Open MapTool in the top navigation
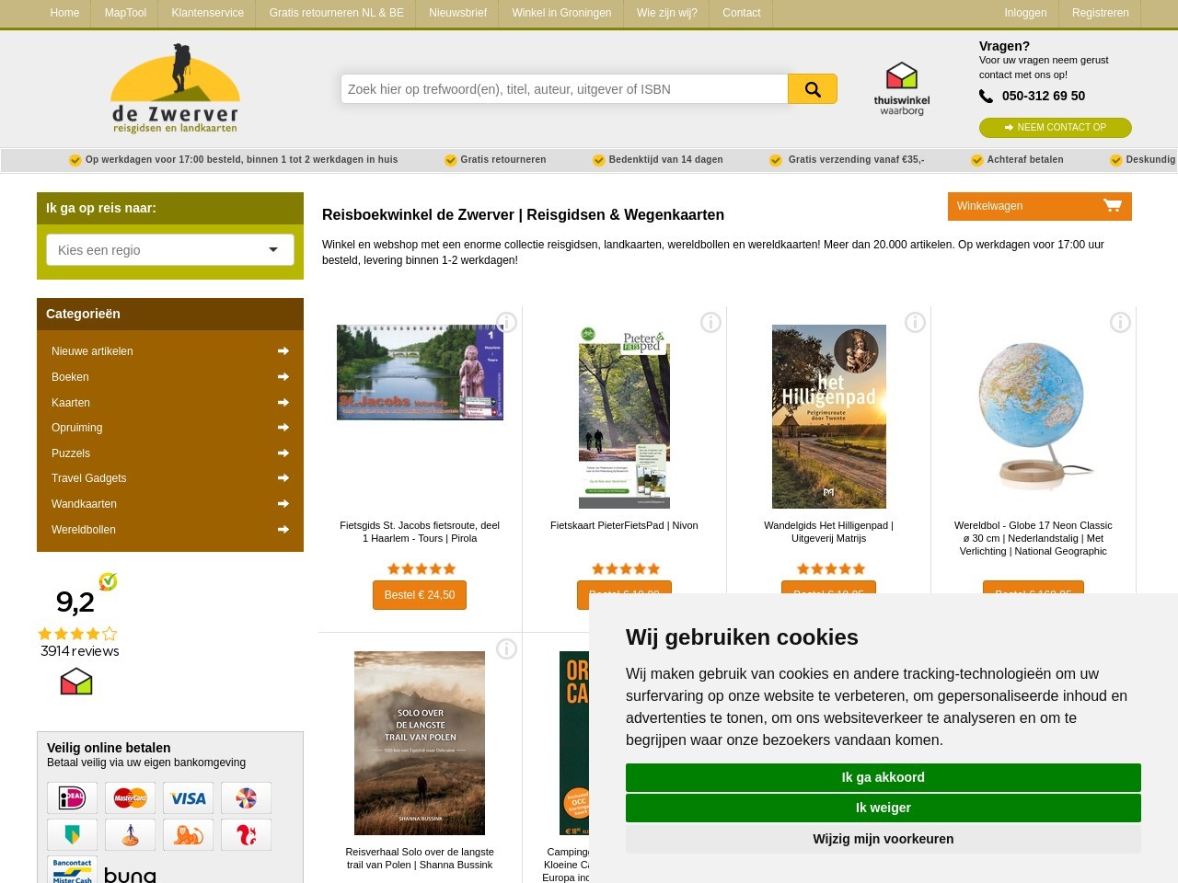Image resolution: width=1178 pixels, height=883 pixels. coord(125,13)
